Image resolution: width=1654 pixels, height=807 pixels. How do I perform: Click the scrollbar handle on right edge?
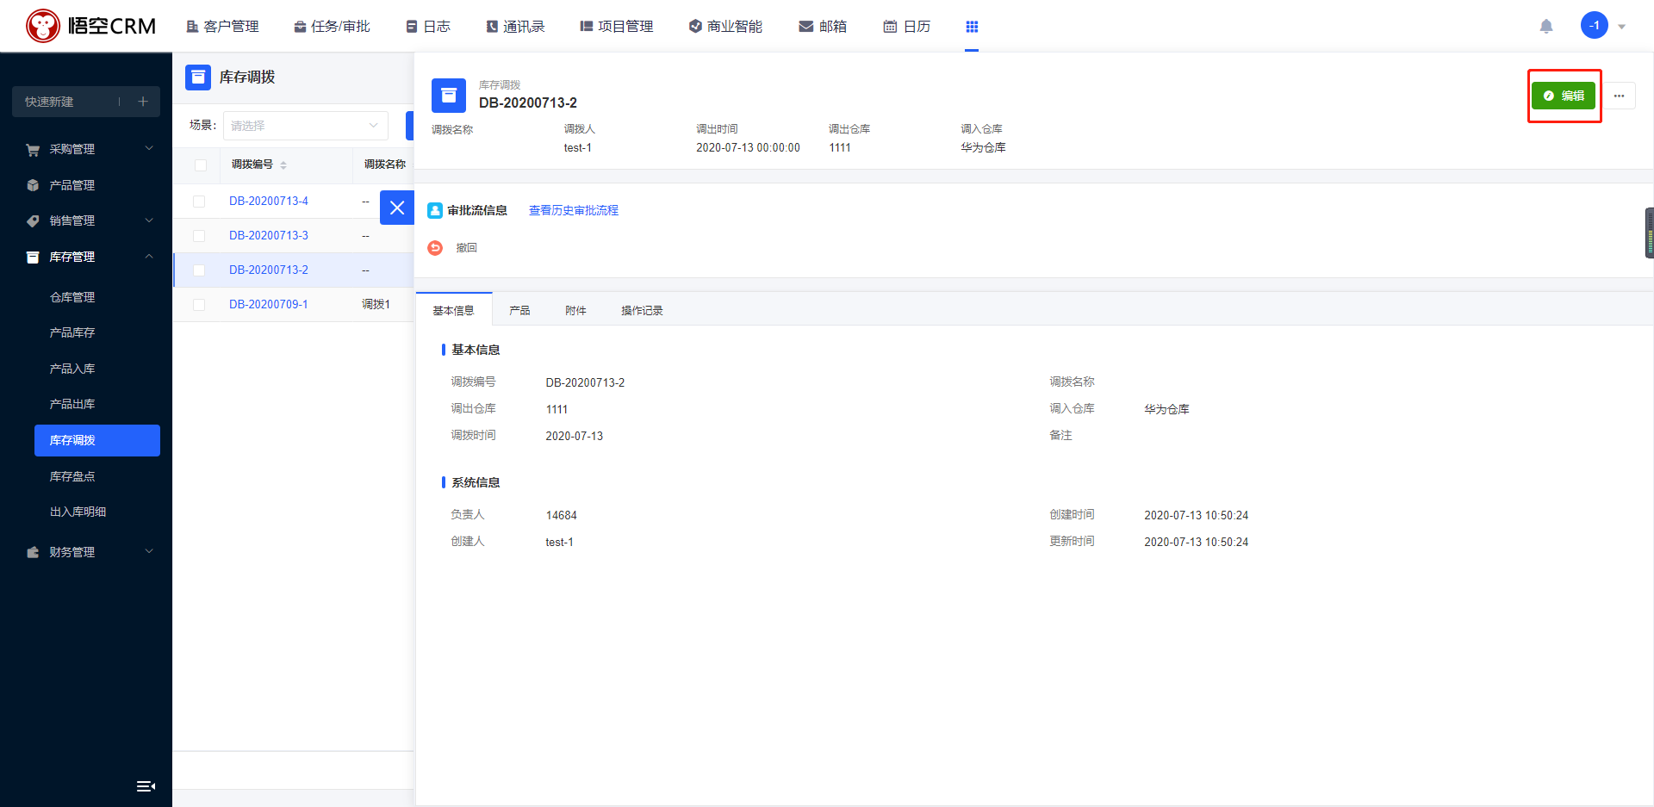tap(1650, 233)
